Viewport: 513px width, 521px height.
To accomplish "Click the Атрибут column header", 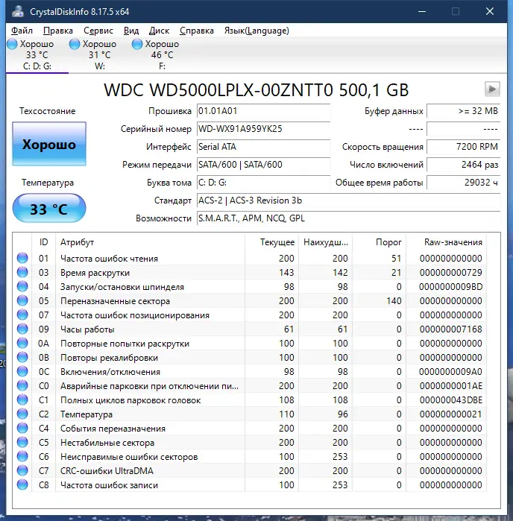I will click(x=150, y=242).
